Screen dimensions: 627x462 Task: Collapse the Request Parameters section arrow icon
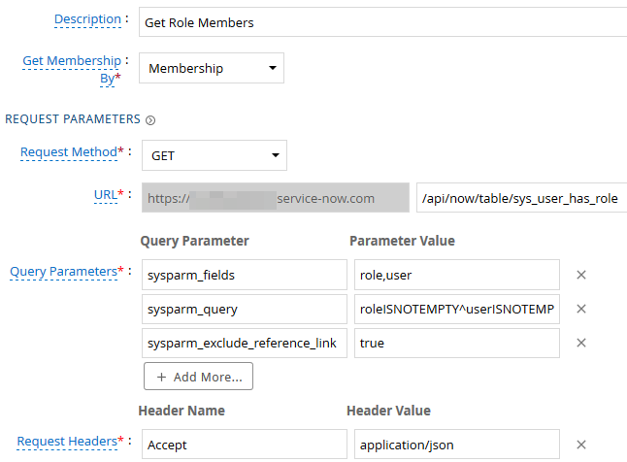click(150, 120)
